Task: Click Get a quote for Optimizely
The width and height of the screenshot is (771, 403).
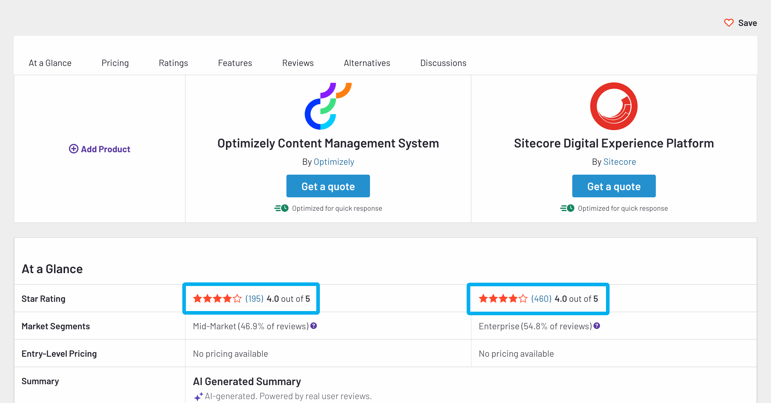Action: (x=328, y=186)
